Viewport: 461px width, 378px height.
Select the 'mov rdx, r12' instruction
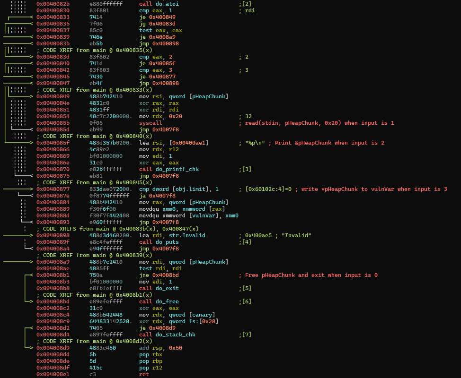(159, 149)
